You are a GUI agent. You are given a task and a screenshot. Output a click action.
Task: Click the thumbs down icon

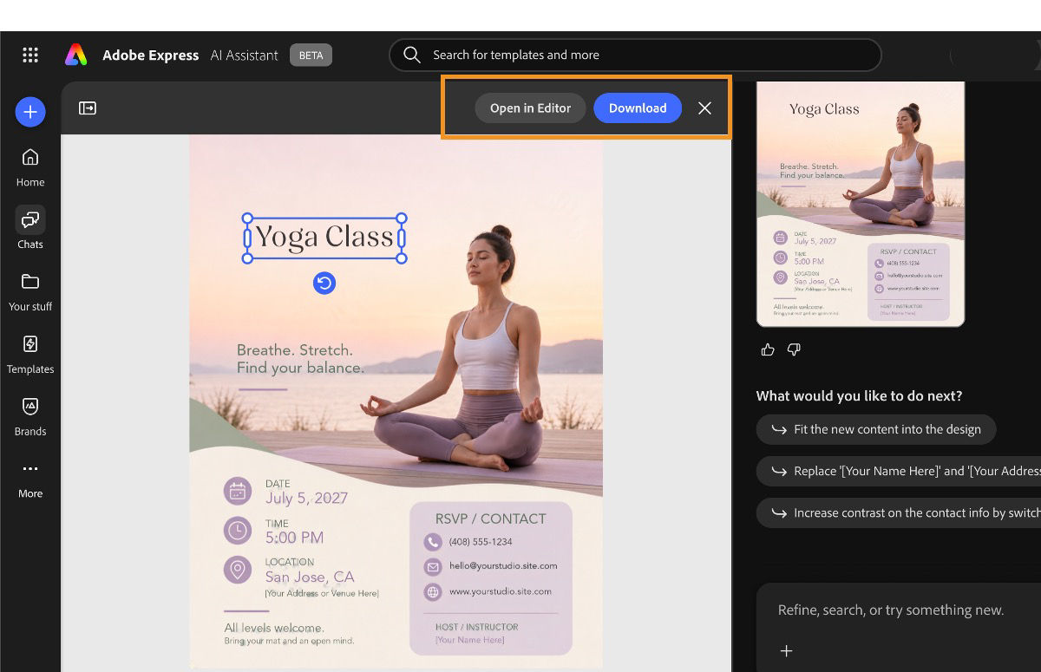pyautogui.click(x=794, y=349)
